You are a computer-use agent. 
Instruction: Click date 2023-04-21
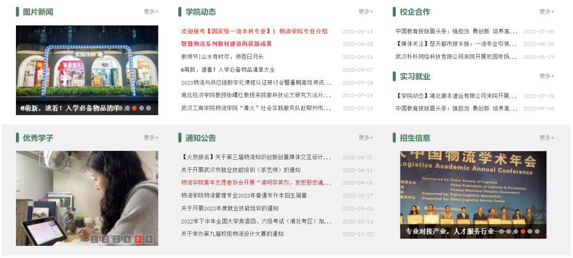tap(358, 158)
